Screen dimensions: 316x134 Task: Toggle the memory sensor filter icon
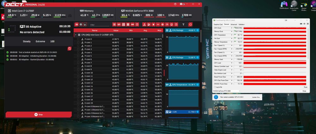tap(132, 25)
